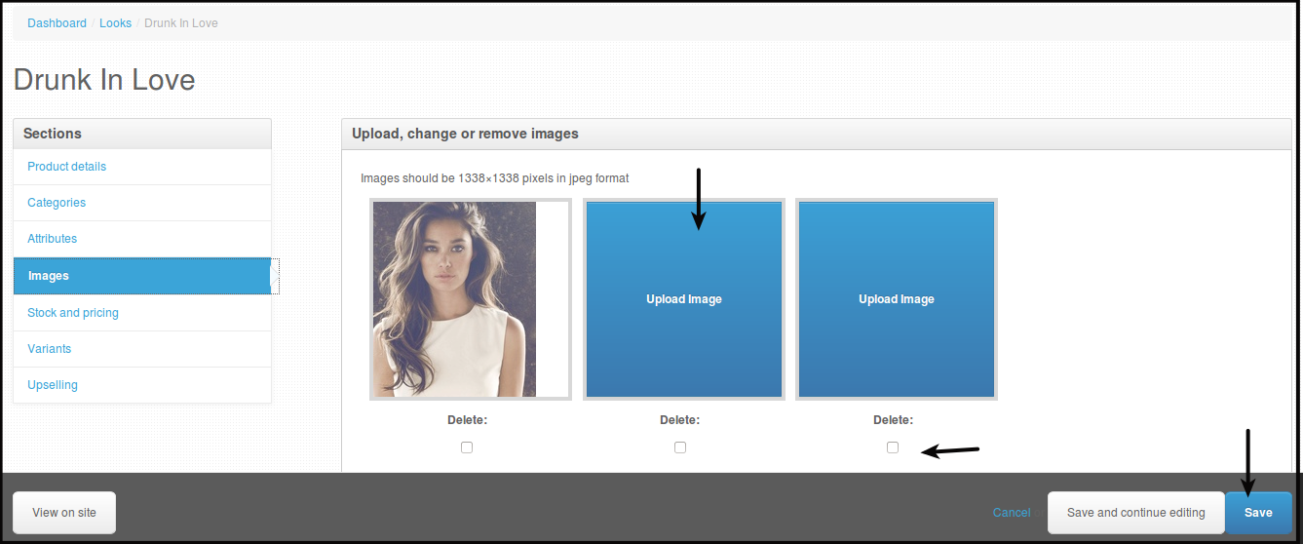Tick Delete checkbox under the portrait image

tap(467, 447)
